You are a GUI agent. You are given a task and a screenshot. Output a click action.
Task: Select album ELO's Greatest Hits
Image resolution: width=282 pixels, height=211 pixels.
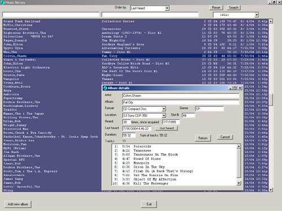(x=120, y=68)
